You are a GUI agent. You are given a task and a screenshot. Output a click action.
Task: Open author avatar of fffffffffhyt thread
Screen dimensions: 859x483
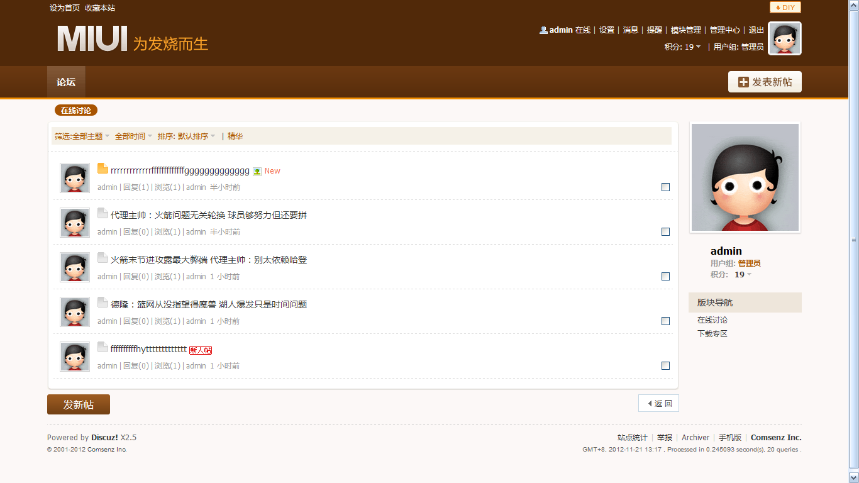[75, 357]
